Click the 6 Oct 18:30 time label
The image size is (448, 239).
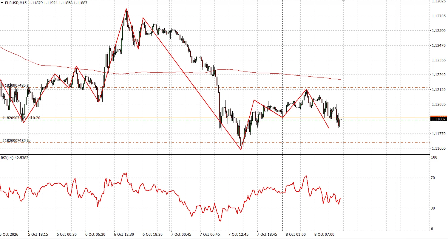point(152,235)
